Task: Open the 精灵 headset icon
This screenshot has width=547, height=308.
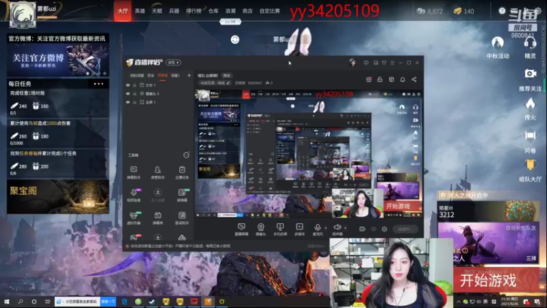Action: 530,47
